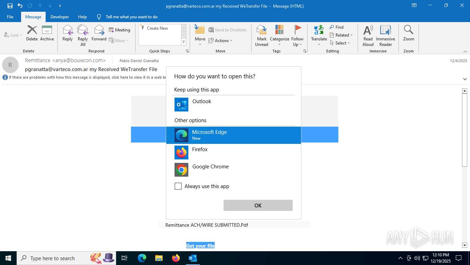The image size is (470, 265).
Task: Click the volume speaker icon
Action: 417,258
